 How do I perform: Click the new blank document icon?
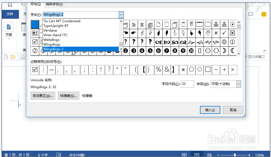click(6, 57)
